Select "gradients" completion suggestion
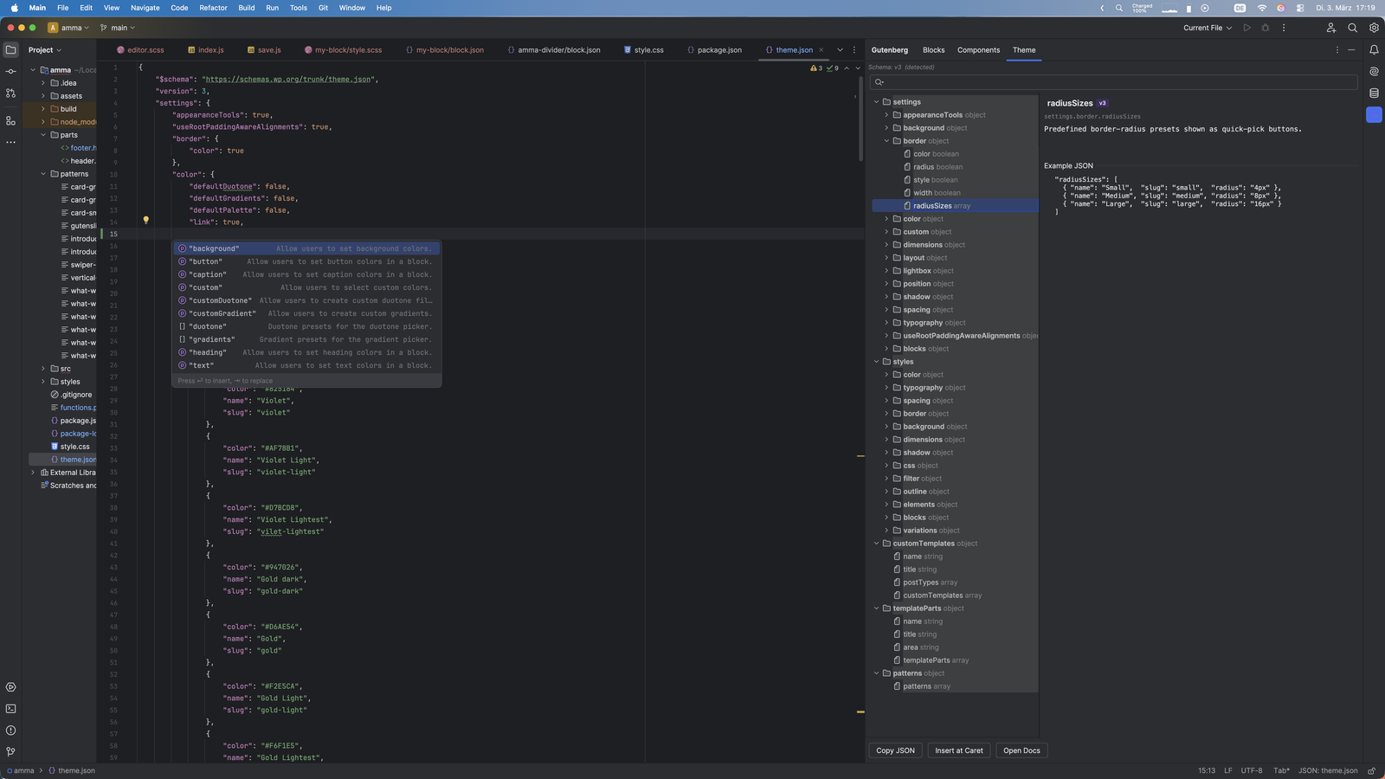1385x779 pixels. pyautogui.click(x=306, y=339)
